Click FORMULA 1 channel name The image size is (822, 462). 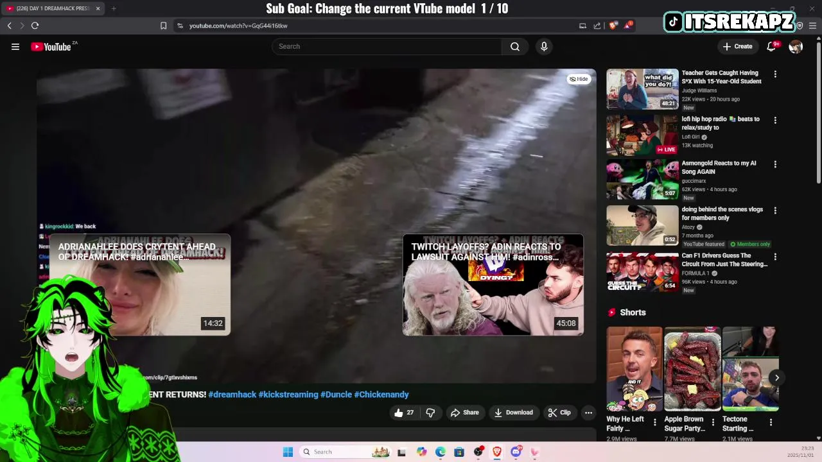pos(695,273)
